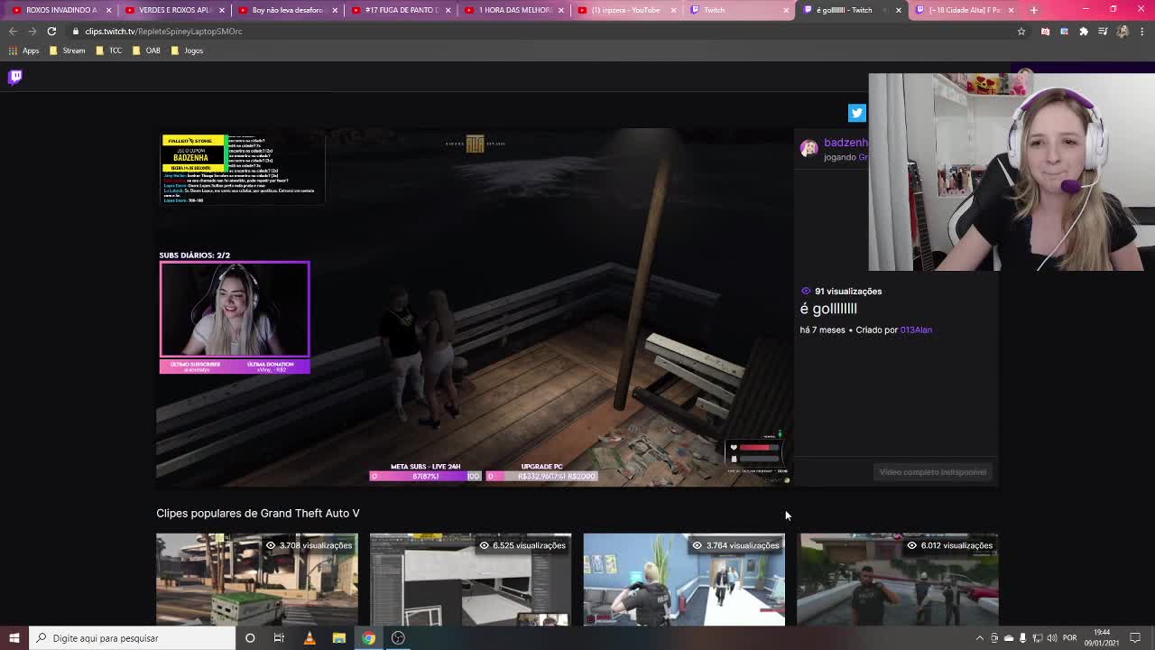This screenshot has height=650, width=1155.
Task: Close the ROXOS INVADINDO tab
Action: tap(108, 10)
